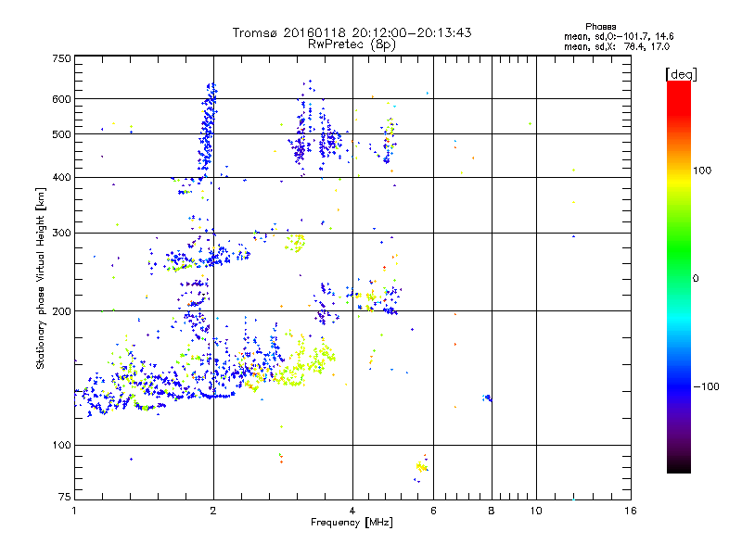The height and width of the screenshot is (556, 742).
Task: Click the blue echo cluster just left of 8 MHz
Action: point(488,398)
